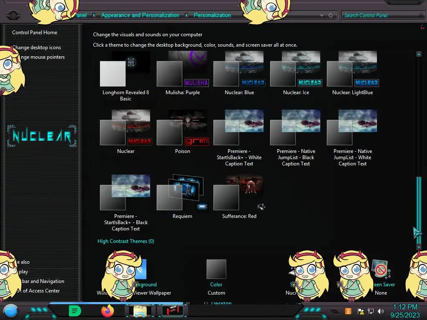This screenshot has height=320, width=427.
Task: Click the theme list scroll down arrow
Action: [419, 247]
